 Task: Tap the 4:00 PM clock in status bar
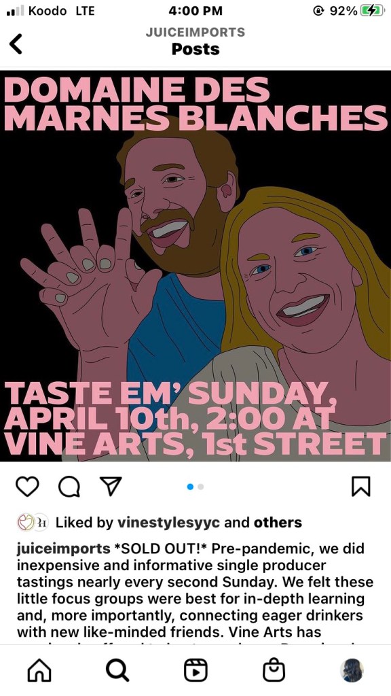(195, 11)
